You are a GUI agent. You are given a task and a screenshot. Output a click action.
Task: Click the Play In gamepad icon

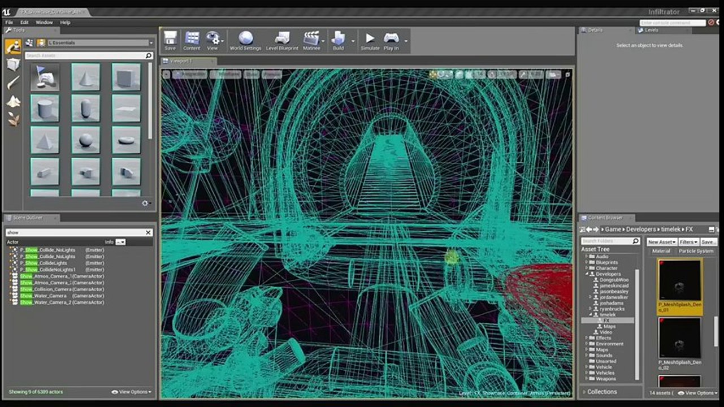(x=391, y=41)
